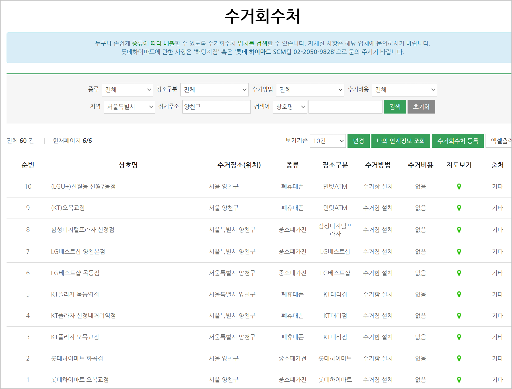512x389 pixels.
Task: Click the 엑셀출력 button
Action: 499,141
